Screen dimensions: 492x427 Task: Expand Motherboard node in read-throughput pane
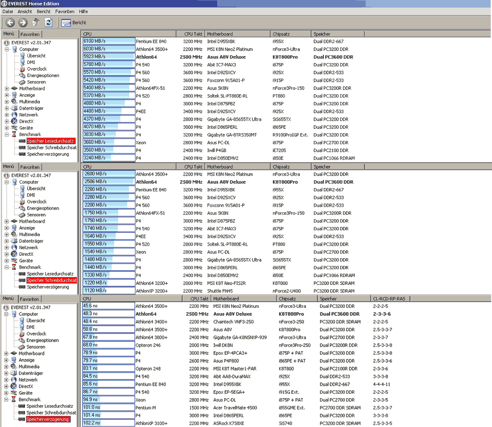pyautogui.click(x=7, y=88)
